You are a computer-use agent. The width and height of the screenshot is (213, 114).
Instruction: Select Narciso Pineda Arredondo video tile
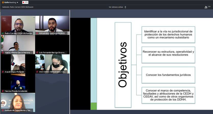(18, 83)
